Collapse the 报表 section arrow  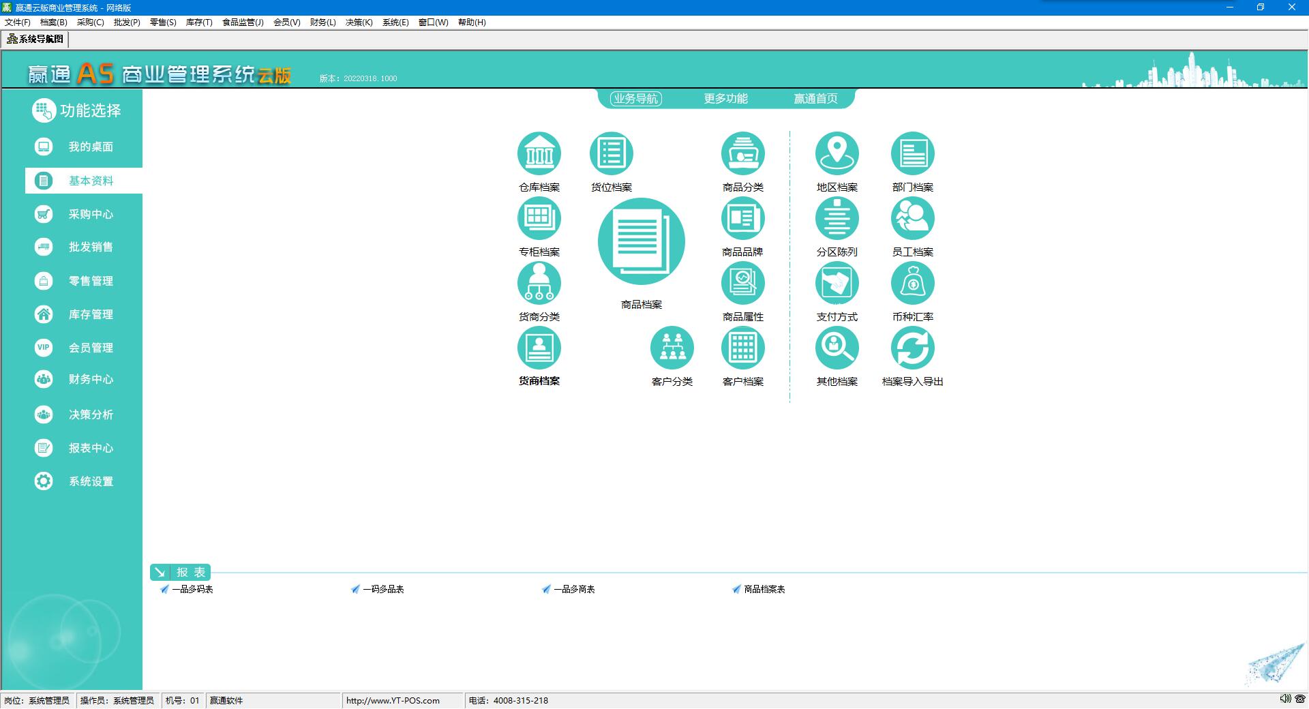(160, 573)
